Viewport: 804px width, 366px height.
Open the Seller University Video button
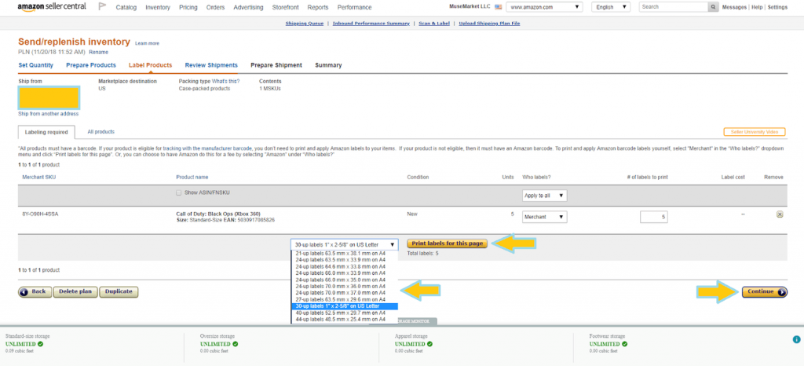[755, 132]
